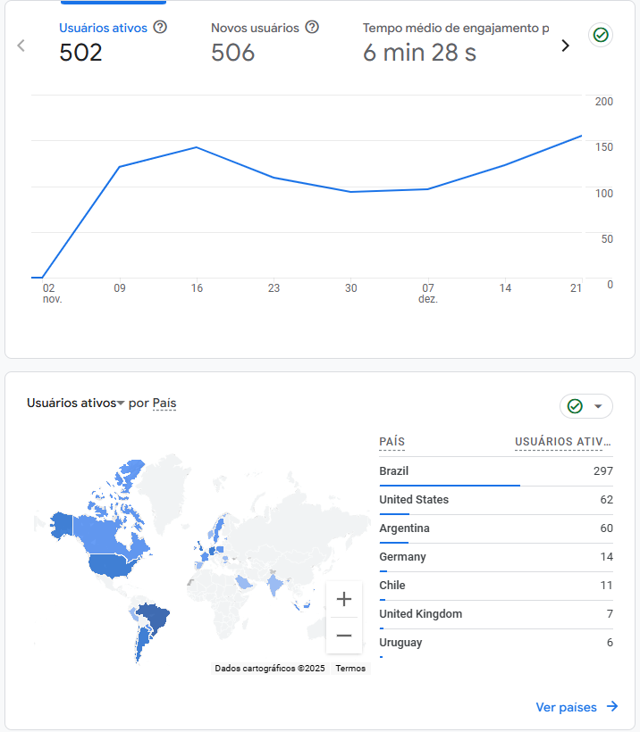Click the 07 dez. axis date label

[428, 293]
